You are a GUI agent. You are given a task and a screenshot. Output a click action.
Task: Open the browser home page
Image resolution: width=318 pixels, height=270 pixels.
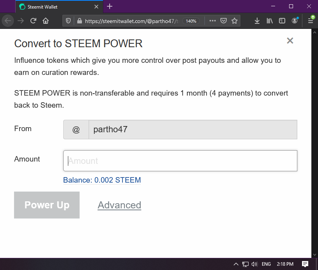click(x=46, y=21)
